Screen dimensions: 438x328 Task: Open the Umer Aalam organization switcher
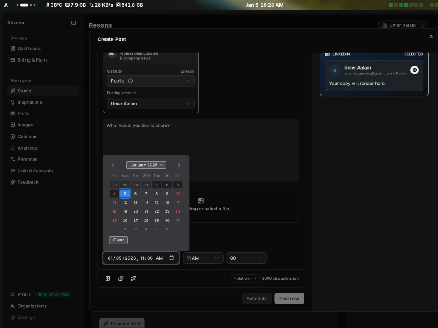pos(403,25)
